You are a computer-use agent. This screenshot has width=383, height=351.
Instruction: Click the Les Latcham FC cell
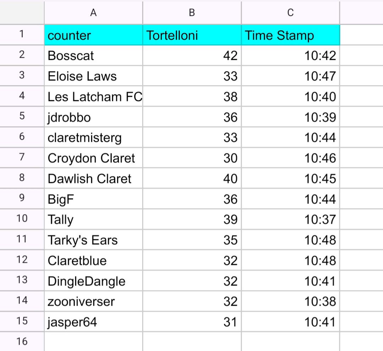click(x=93, y=96)
